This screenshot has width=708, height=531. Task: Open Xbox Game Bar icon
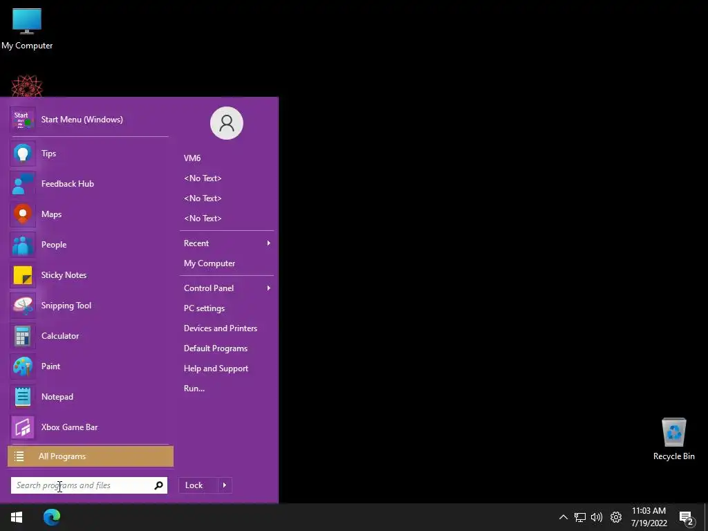coord(23,427)
